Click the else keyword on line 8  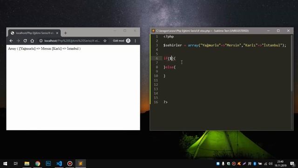coord(169,67)
